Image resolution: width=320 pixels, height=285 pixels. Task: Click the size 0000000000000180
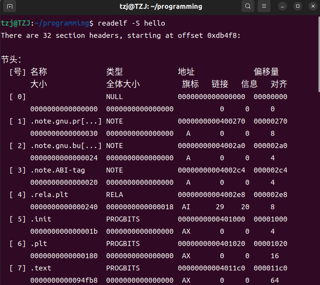(64, 256)
